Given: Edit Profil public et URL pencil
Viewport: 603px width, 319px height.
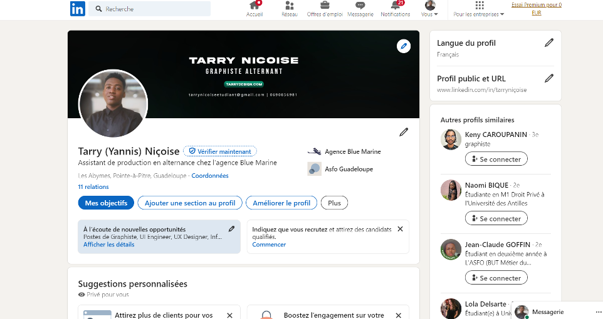Looking at the screenshot, I should [549, 78].
